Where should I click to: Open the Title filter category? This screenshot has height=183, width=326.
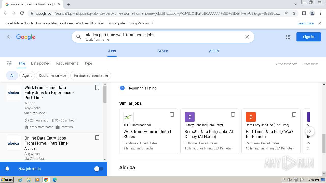(22, 63)
